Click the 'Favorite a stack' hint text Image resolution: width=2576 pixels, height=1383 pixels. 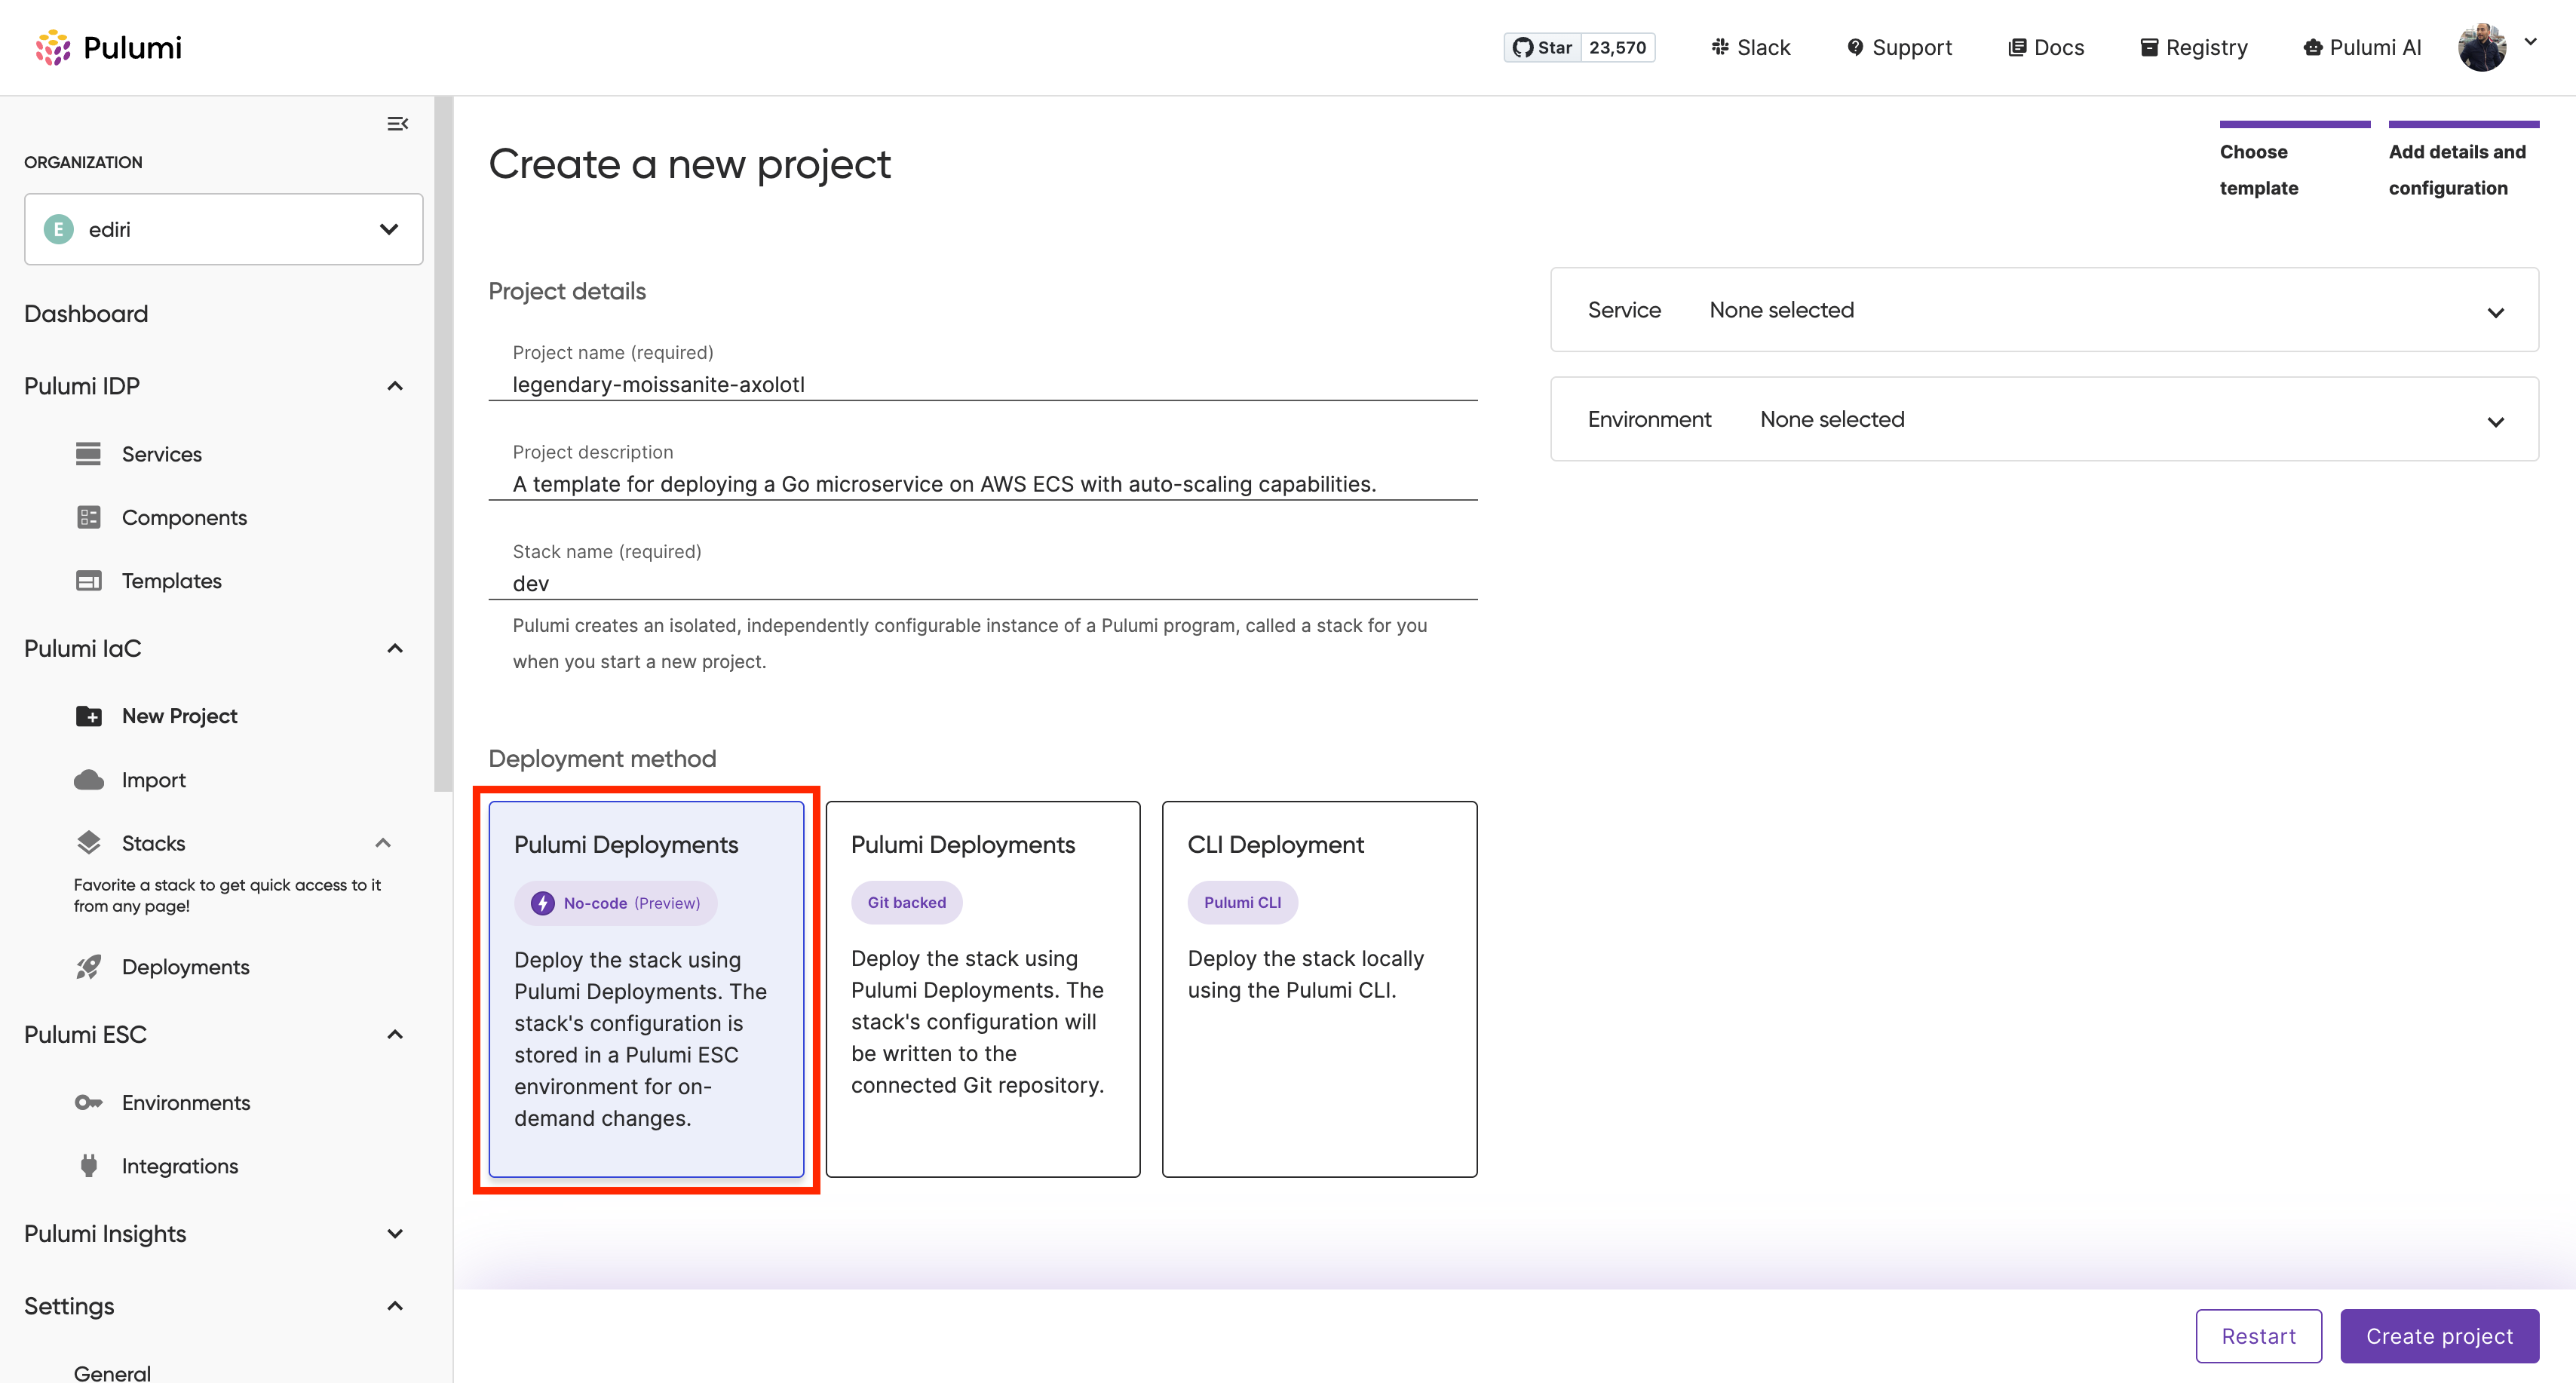point(227,896)
